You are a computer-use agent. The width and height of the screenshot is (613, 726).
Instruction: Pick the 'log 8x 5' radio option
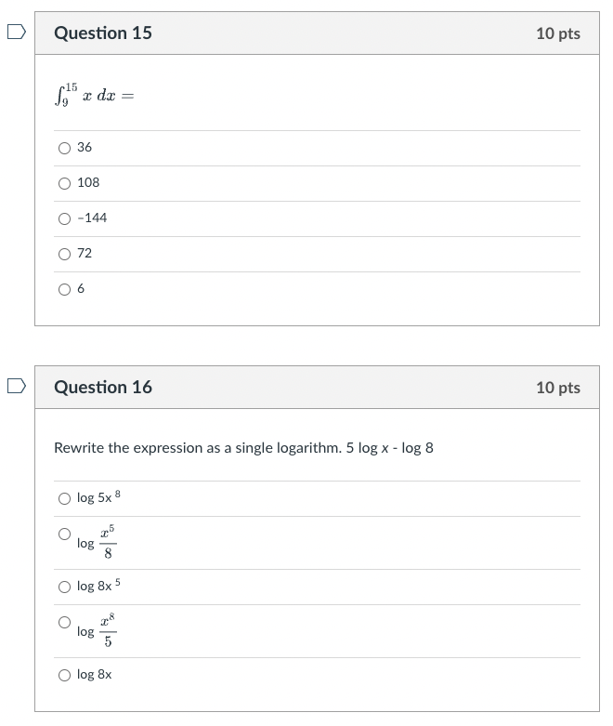pyautogui.click(x=64, y=587)
